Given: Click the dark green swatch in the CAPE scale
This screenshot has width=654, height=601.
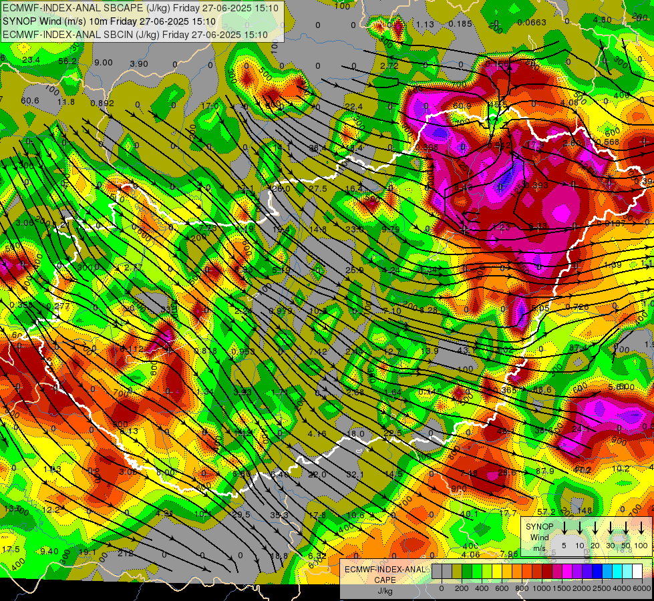Looking at the screenshot, I should 467,571.
